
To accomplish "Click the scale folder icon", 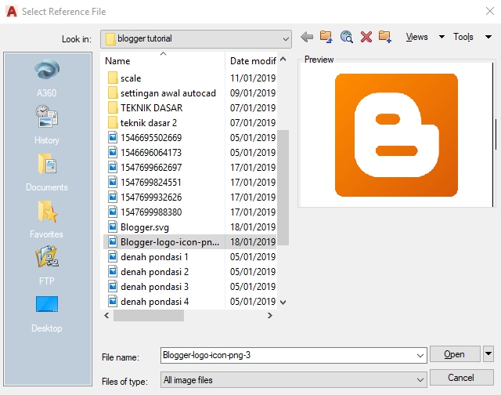I will [113, 78].
